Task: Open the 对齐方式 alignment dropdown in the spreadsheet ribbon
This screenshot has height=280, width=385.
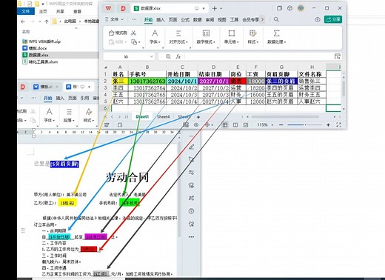Action: click(178, 37)
